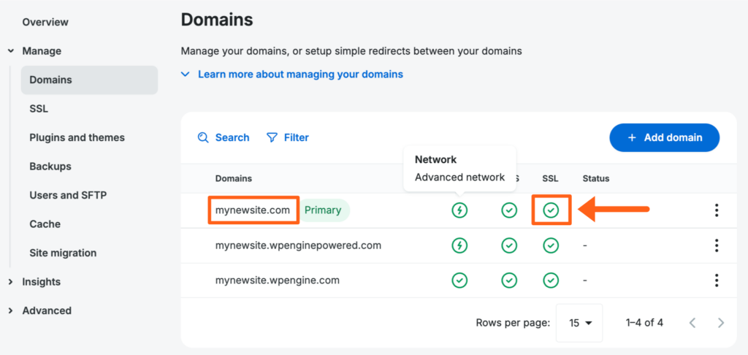Go to the next page arrow

point(721,323)
